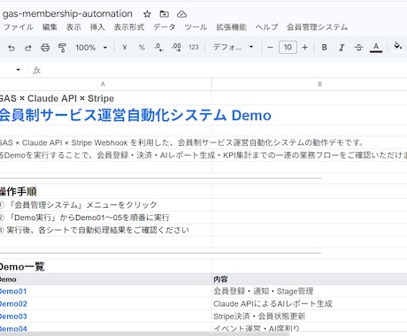Open the 挿入 menu
Screen dimensions: 407x336
click(x=97, y=27)
